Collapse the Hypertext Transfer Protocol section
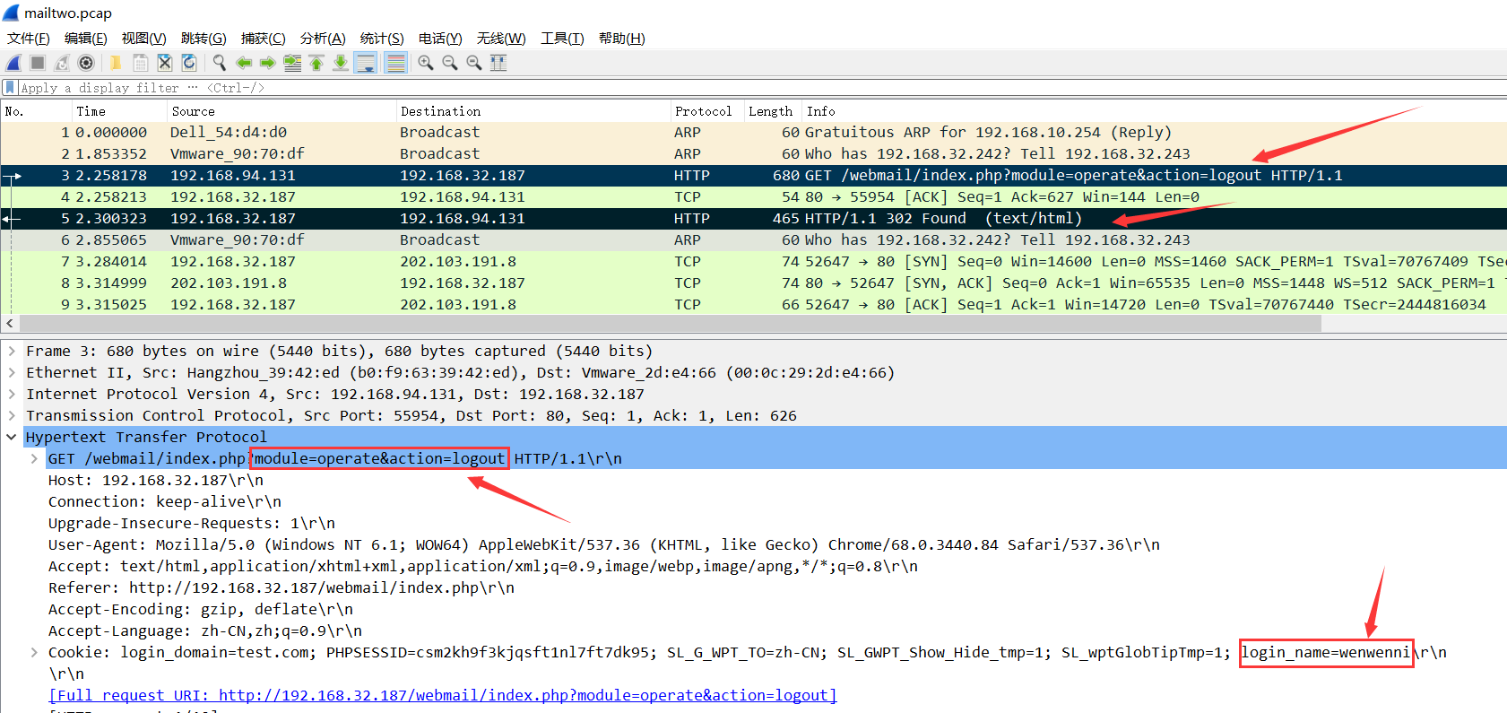 12,438
